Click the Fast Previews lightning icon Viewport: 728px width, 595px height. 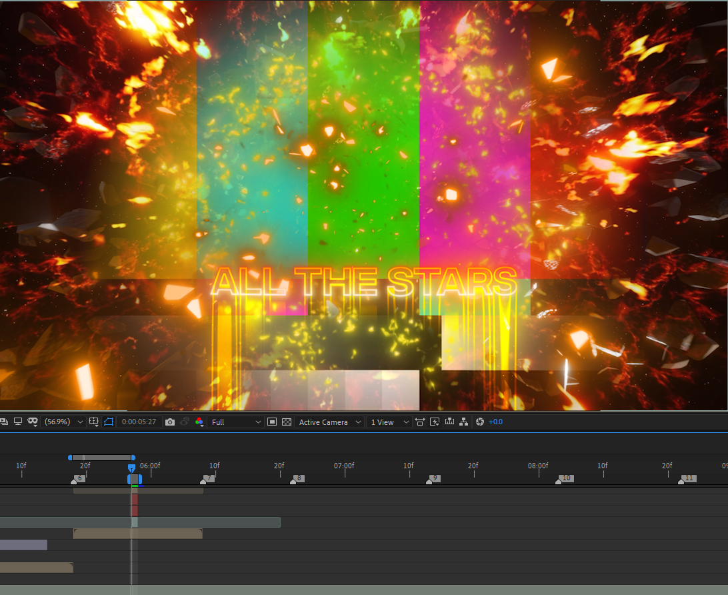click(x=435, y=422)
